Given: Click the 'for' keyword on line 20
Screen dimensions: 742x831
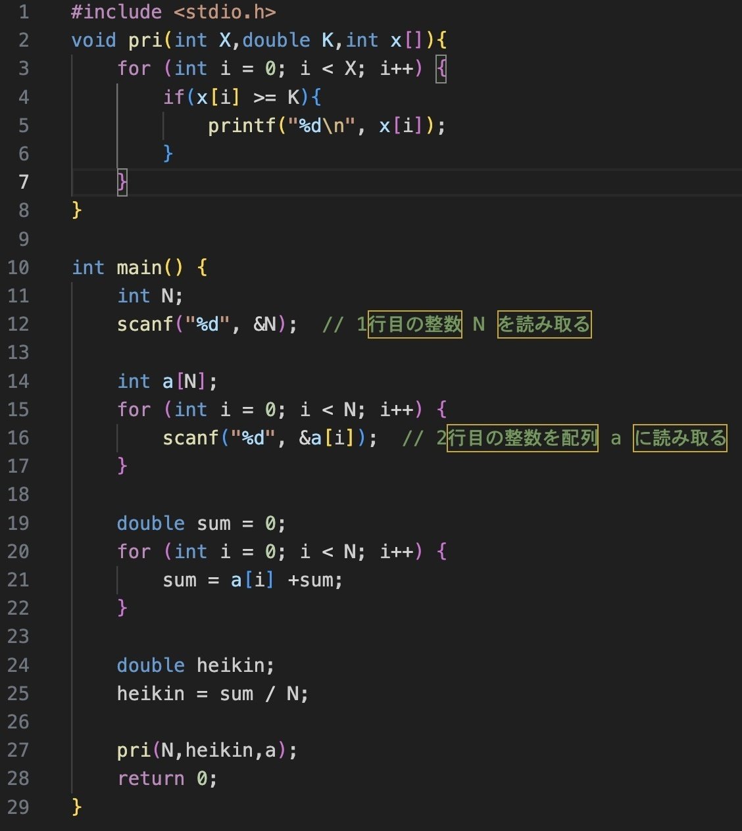Looking at the screenshot, I should coord(134,552).
